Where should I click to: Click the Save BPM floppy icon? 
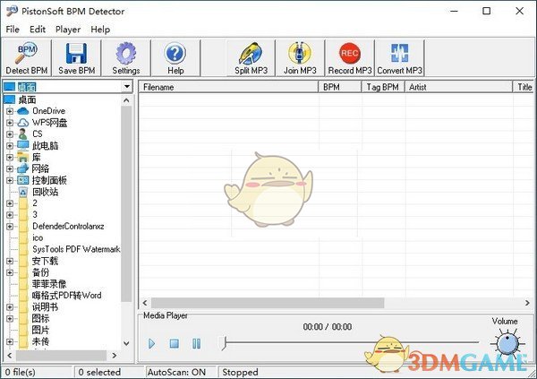tap(76, 53)
